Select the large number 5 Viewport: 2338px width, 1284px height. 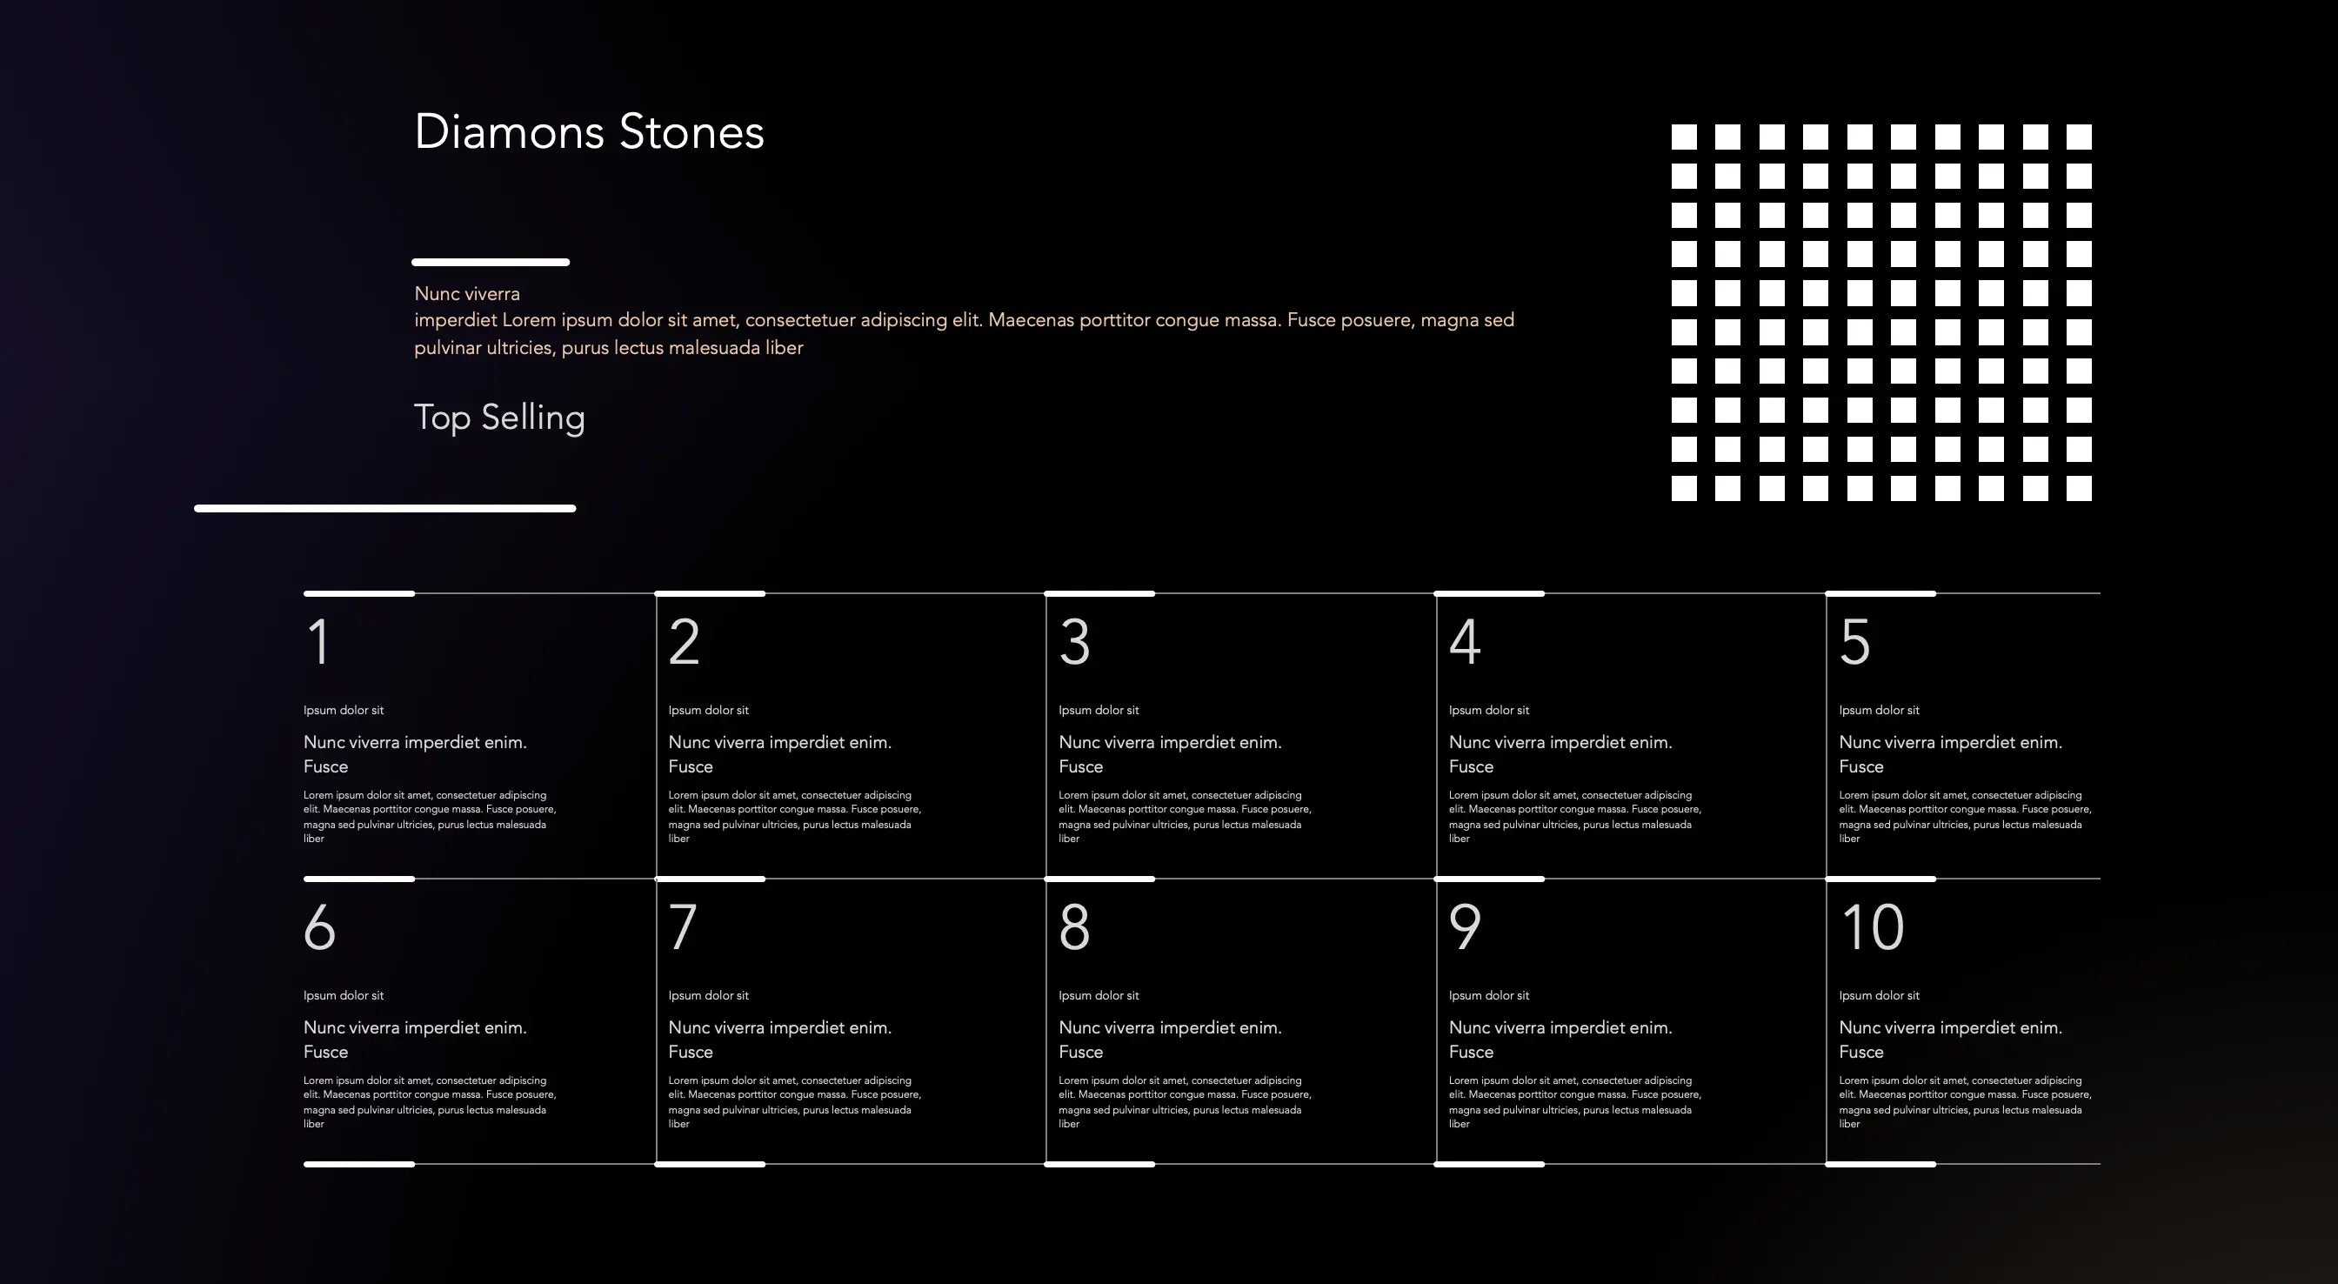(x=1855, y=642)
